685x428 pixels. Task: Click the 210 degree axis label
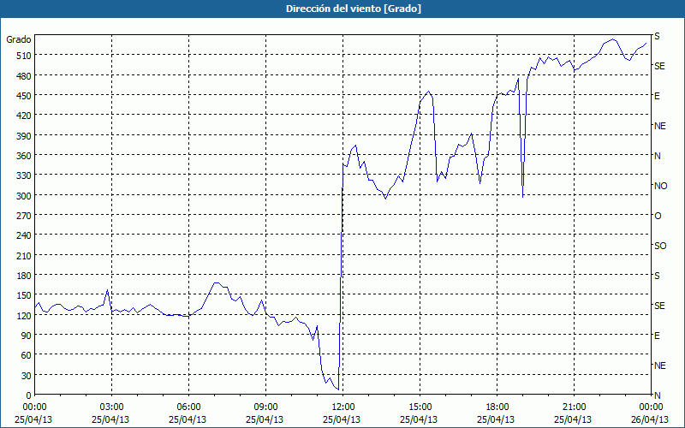click(x=25, y=256)
